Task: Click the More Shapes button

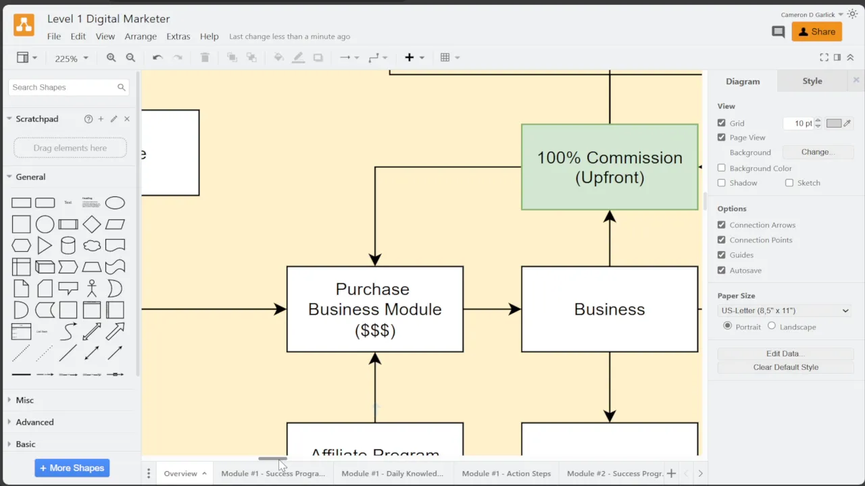Action: 72,468
